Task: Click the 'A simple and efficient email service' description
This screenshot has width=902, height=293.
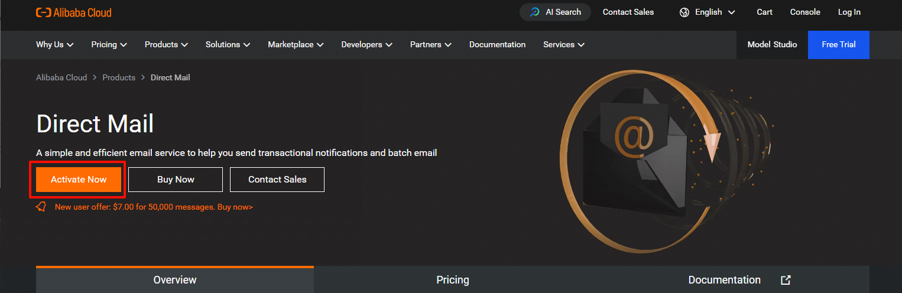Action: 236,153
